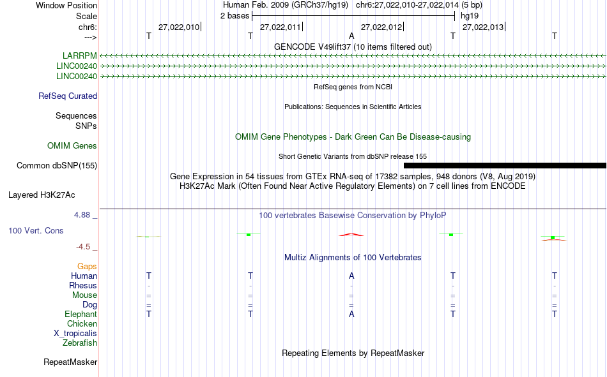Click the Dog alignment row label

click(90, 305)
